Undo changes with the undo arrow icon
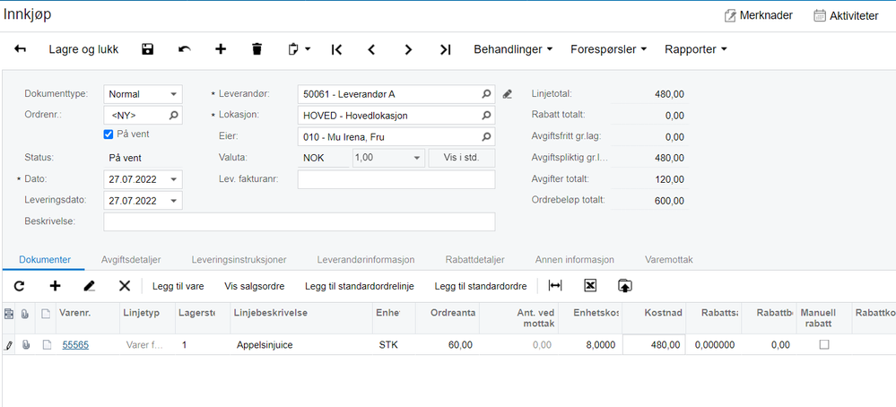Viewport: 896px width, 407px height. click(184, 49)
